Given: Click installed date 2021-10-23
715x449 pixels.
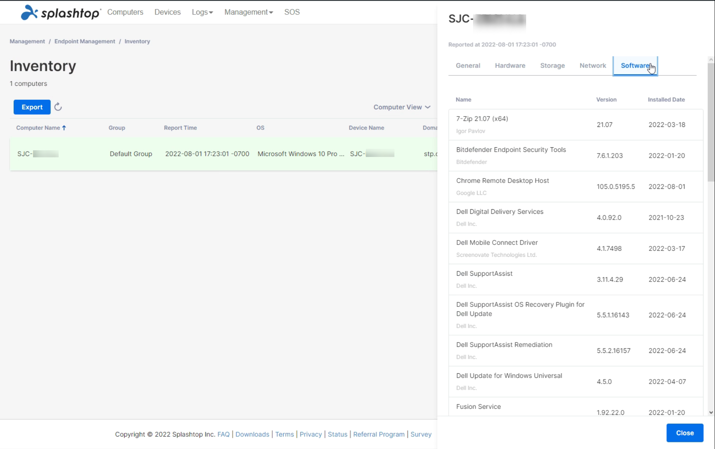Looking at the screenshot, I should click(666, 217).
